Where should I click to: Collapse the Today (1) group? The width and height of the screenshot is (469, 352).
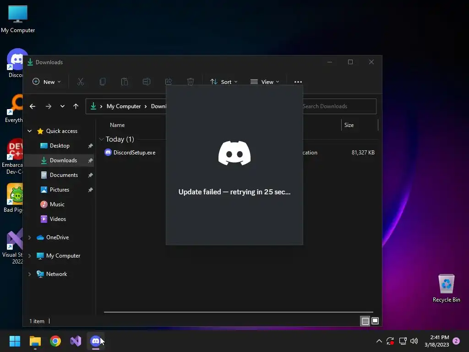pyautogui.click(x=101, y=139)
